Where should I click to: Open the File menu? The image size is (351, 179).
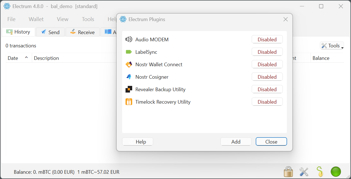coord(11,19)
